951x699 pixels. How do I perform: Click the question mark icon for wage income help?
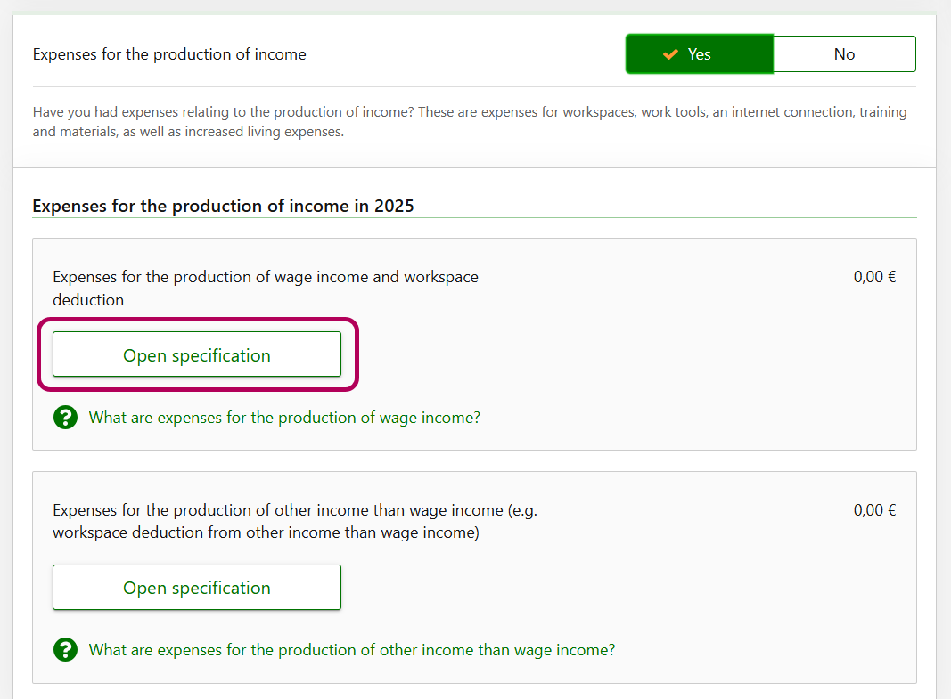click(x=65, y=418)
